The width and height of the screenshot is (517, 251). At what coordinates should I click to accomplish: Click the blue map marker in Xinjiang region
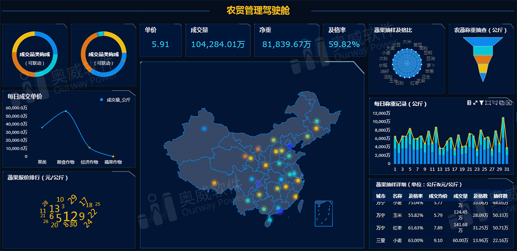point(204,129)
